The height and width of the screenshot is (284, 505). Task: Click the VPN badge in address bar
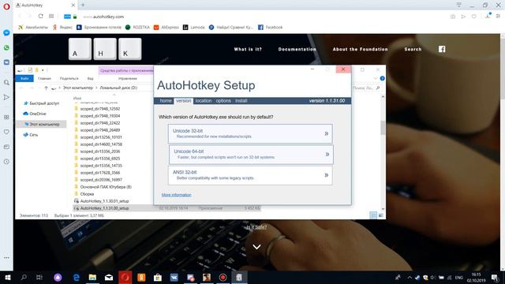point(67,17)
